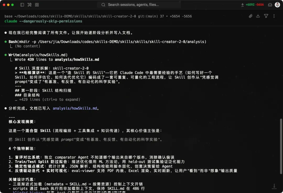
Task: Open the grid layout icon
Action: click(x=37, y=5)
